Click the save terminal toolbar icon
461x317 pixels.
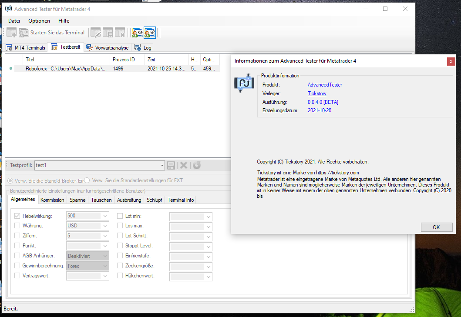(108, 33)
